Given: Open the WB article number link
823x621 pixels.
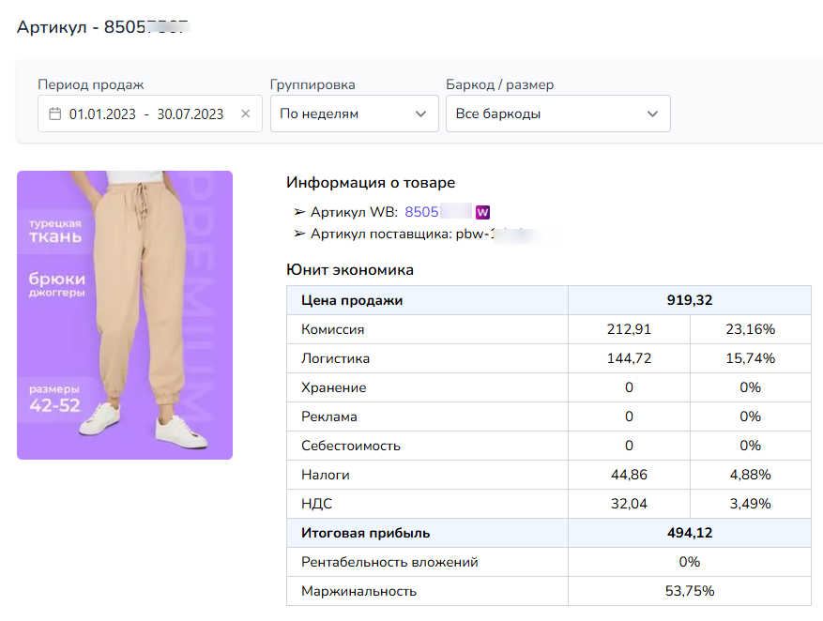Looking at the screenshot, I should [x=437, y=212].
